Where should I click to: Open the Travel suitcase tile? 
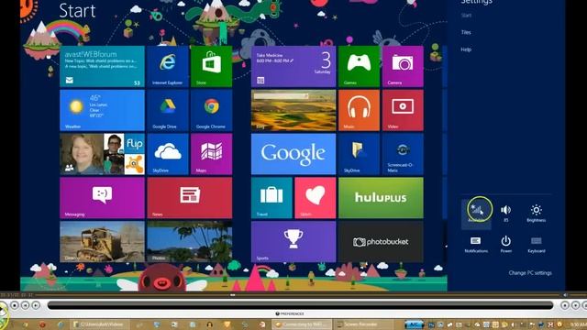click(271, 198)
